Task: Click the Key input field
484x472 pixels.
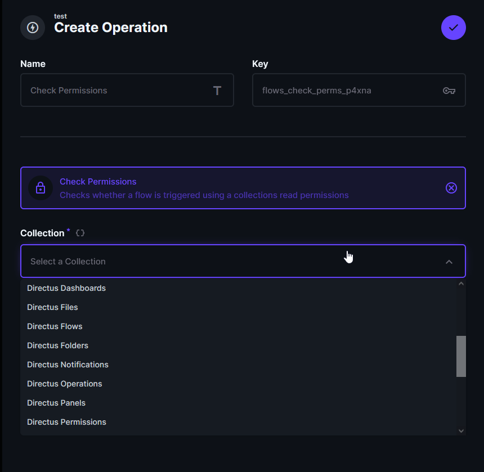Action: (358, 90)
